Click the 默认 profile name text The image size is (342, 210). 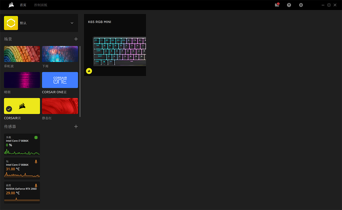pyautogui.click(x=23, y=23)
